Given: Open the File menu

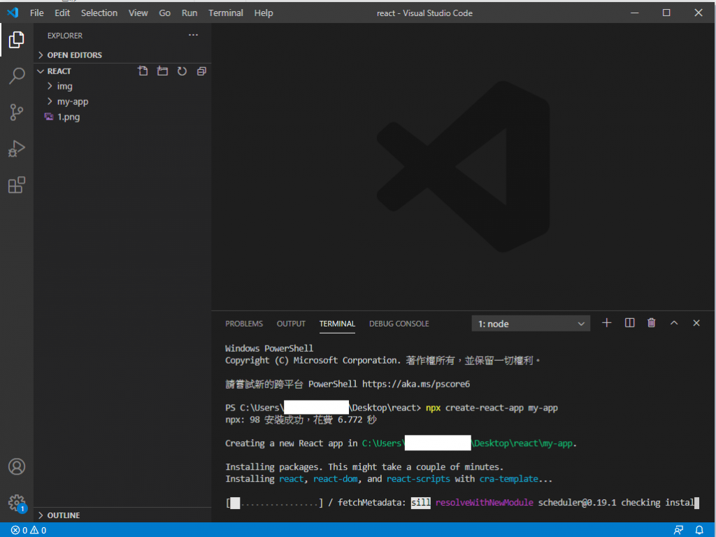Looking at the screenshot, I should 37,13.
